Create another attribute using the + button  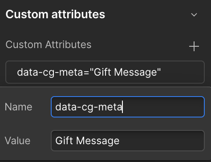pyautogui.click(x=194, y=46)
